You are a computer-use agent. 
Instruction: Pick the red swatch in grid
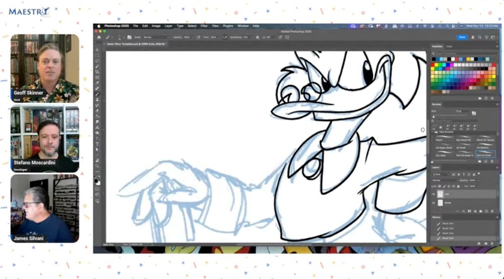433,65
